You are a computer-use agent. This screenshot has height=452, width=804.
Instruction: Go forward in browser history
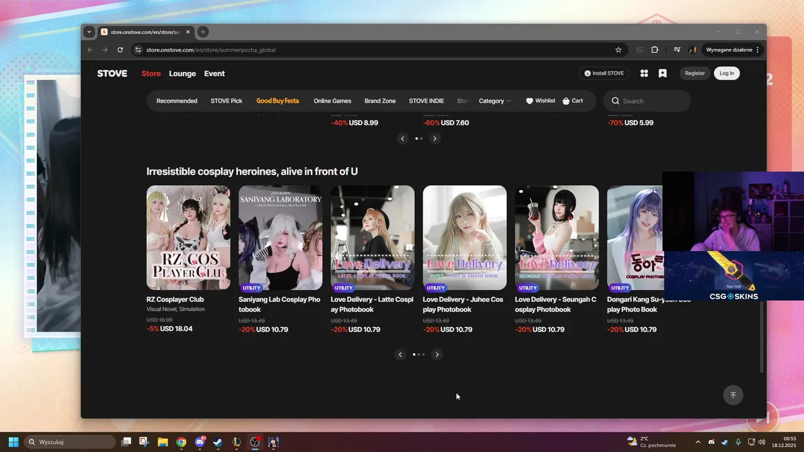(105, 50)
